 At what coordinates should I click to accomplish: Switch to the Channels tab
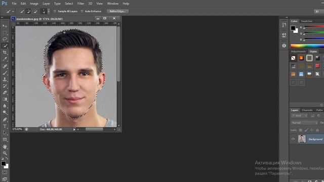307,110
